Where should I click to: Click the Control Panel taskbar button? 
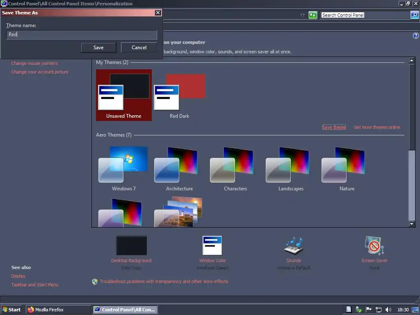[x=125, y=310]
